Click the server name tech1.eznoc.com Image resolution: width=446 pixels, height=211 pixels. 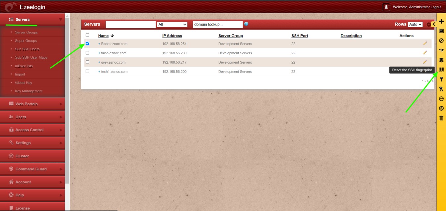(114, 72)
